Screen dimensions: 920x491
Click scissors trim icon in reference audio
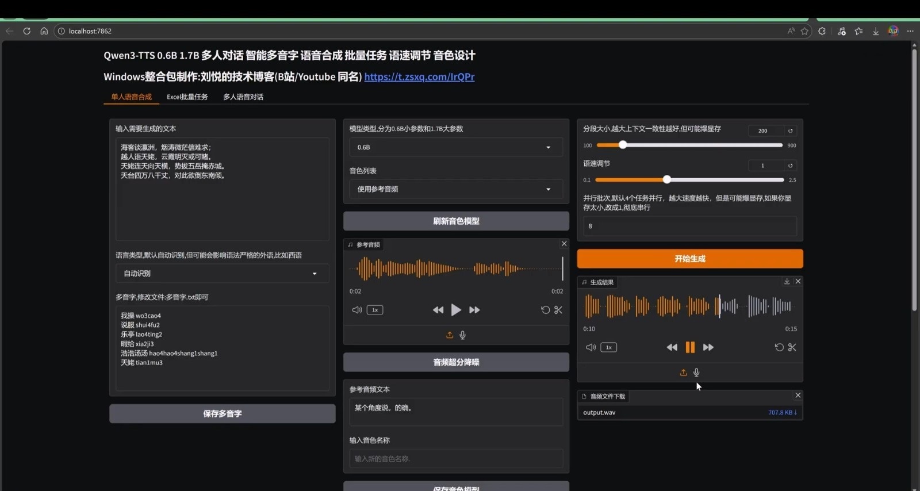pos(558,310)
